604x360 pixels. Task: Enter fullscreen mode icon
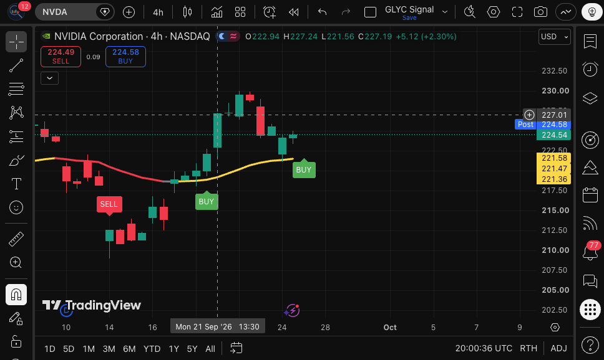(x=517, y=12)
